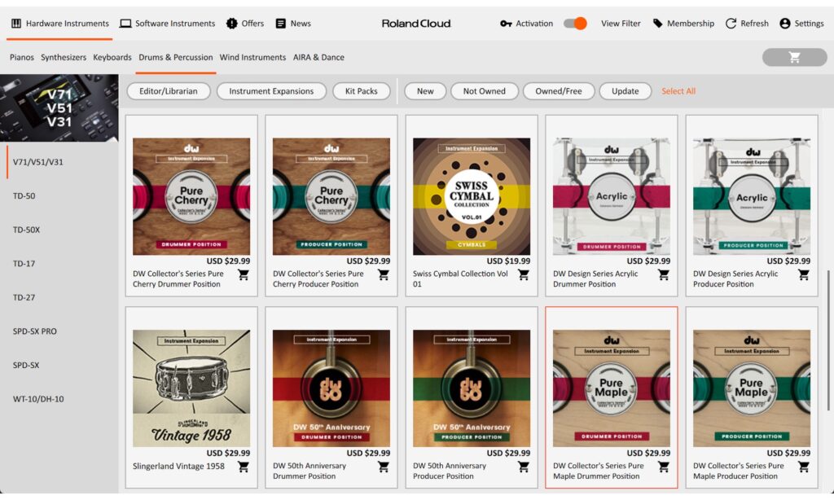
Task: Add DW 50th Anniversary Drummer Position to cart
Action: (x=383, y=467)
